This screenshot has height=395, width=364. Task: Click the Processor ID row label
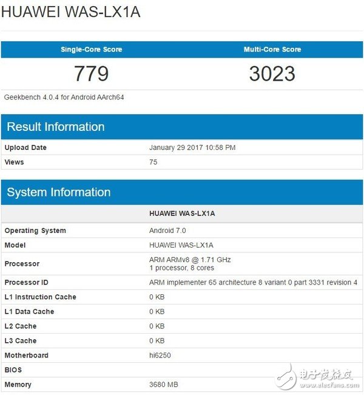[26, 283]
